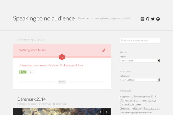
Task: Select the 'Film' tag
Action: pyautogui.click(x=143, y=101)
